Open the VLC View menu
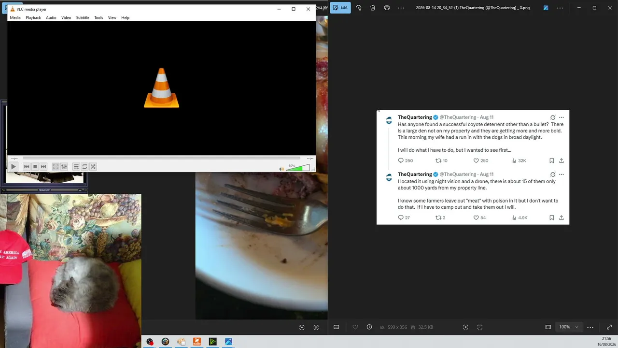 coord(112,17)
